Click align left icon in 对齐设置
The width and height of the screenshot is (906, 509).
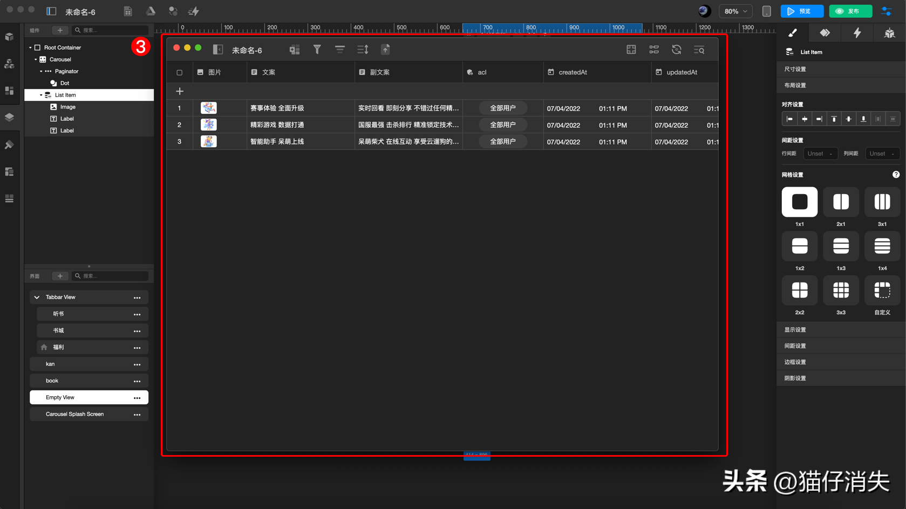[x=789, y=119]
